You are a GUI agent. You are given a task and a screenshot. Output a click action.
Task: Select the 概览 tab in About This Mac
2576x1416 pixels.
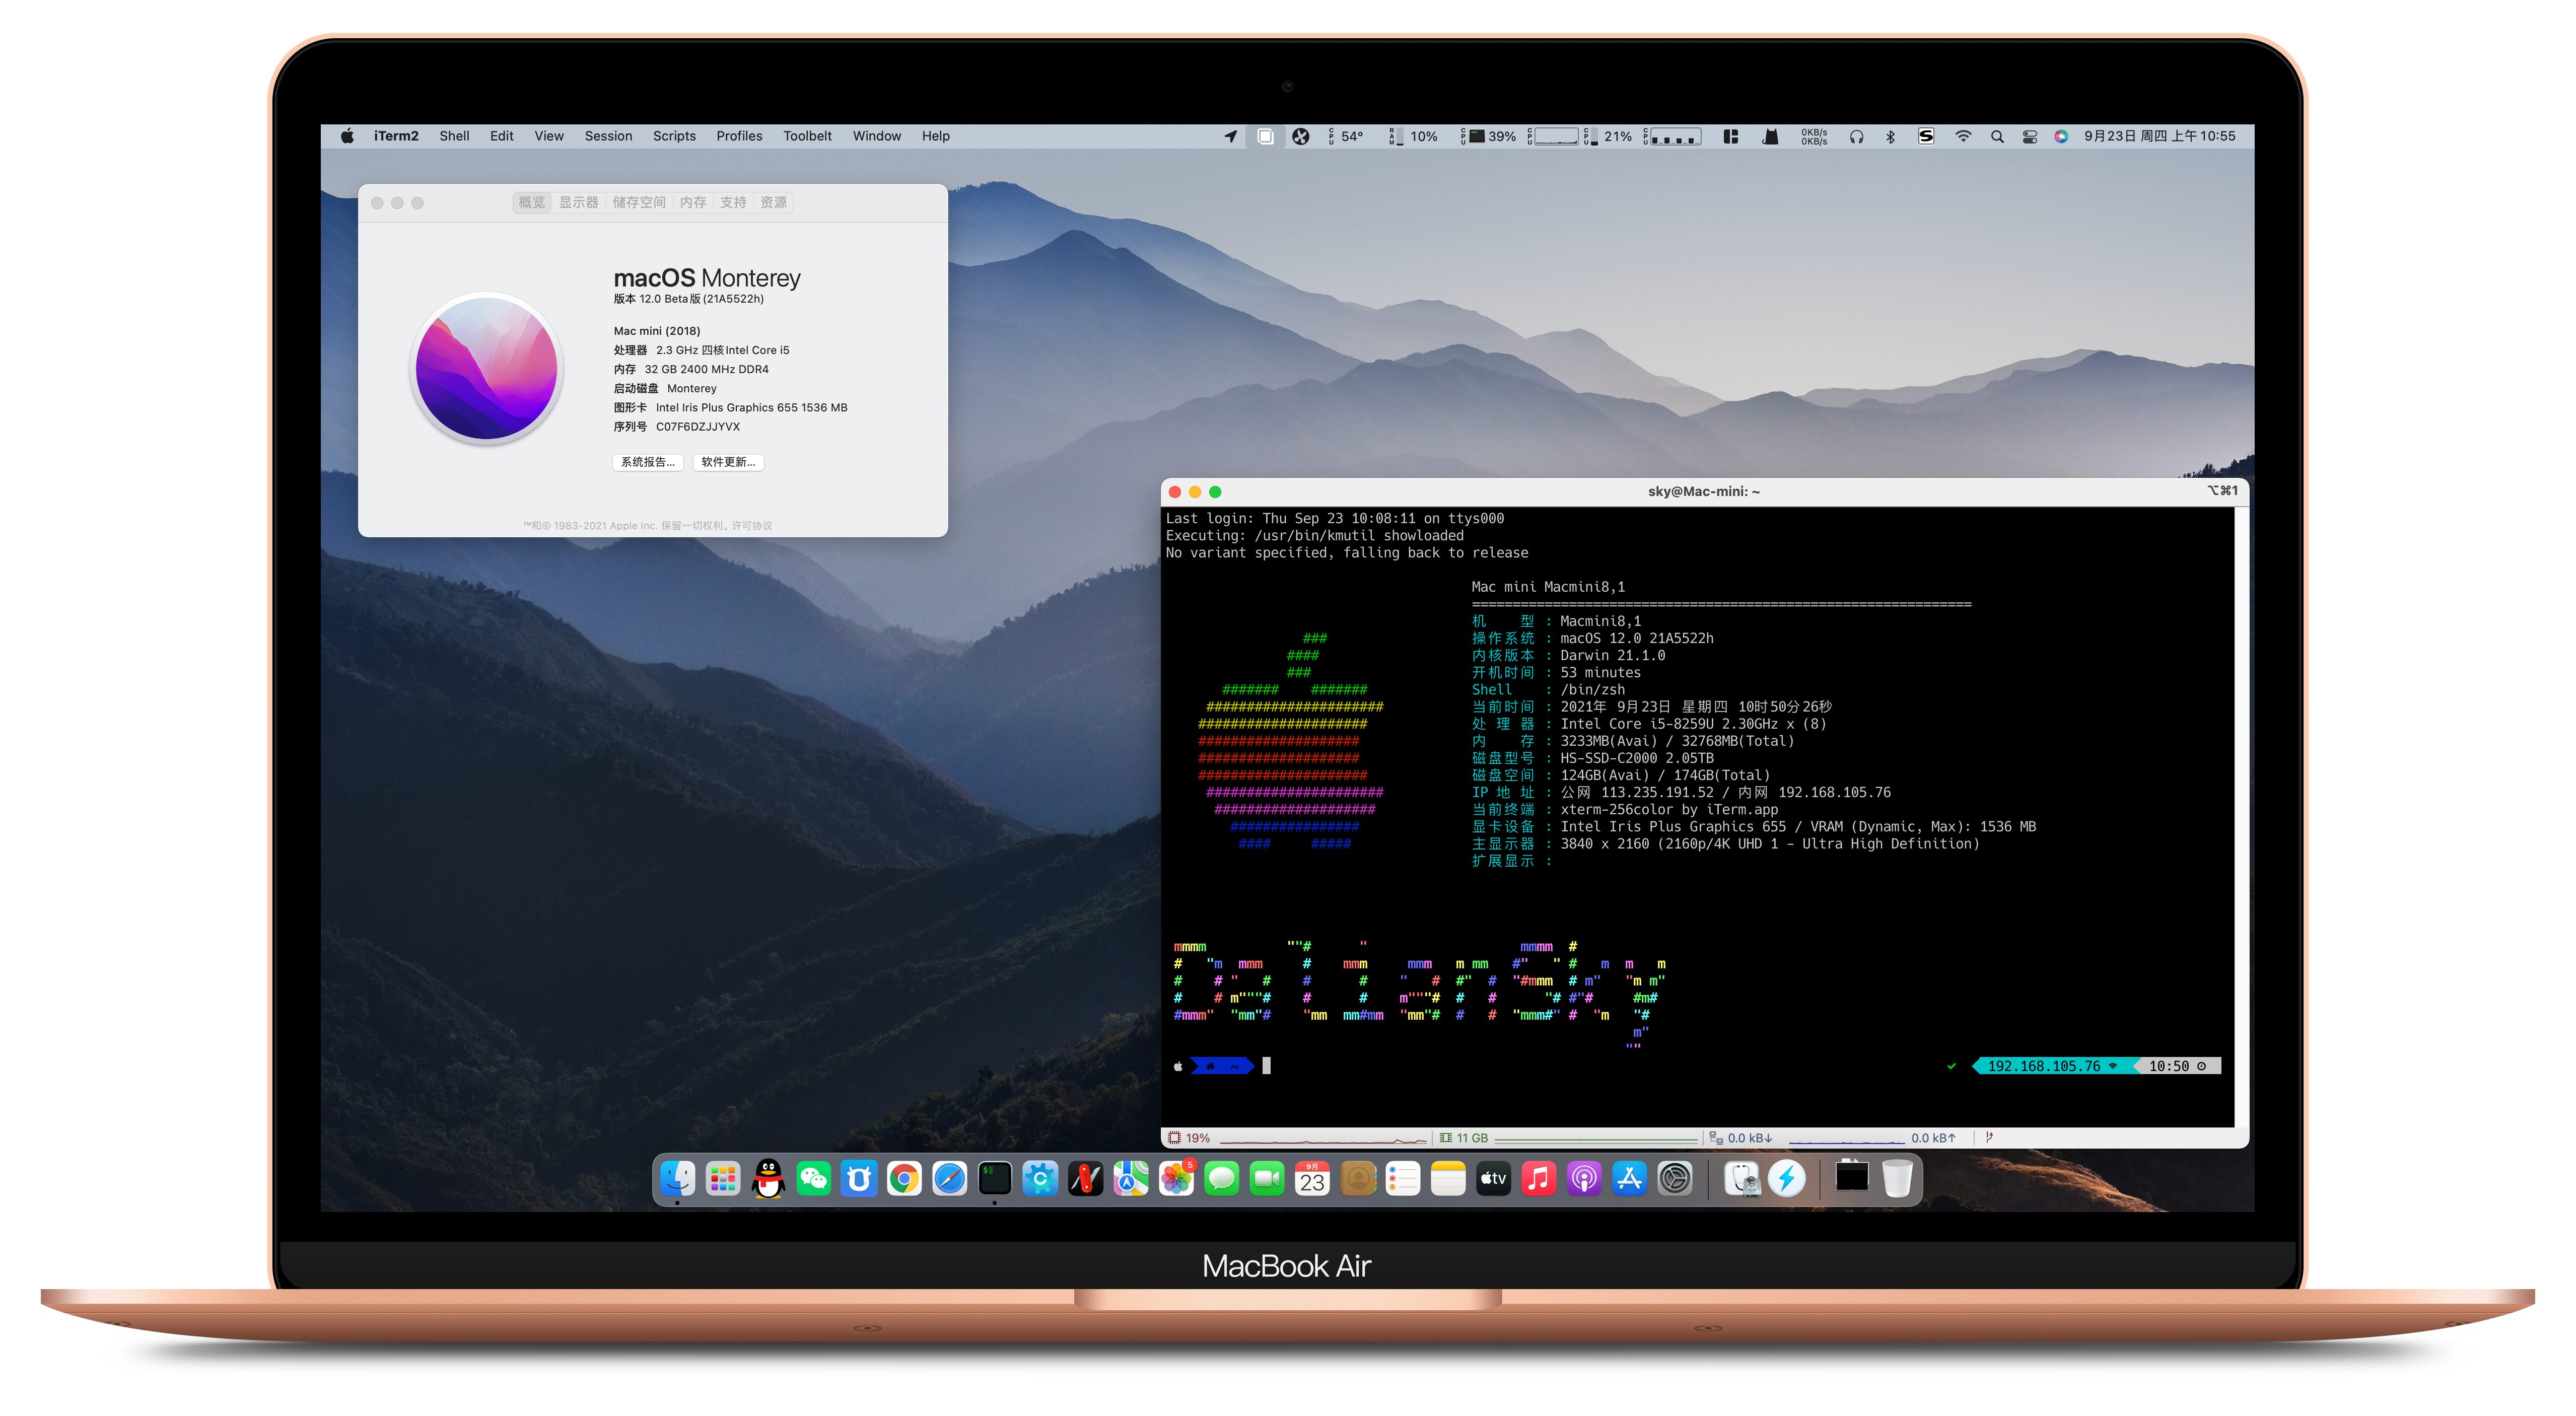tap(532, 203)
